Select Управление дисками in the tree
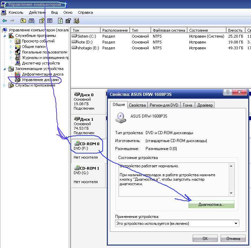The height and width of the screenshot is (248, 251). pyautogui.click(x=40, y=80)
